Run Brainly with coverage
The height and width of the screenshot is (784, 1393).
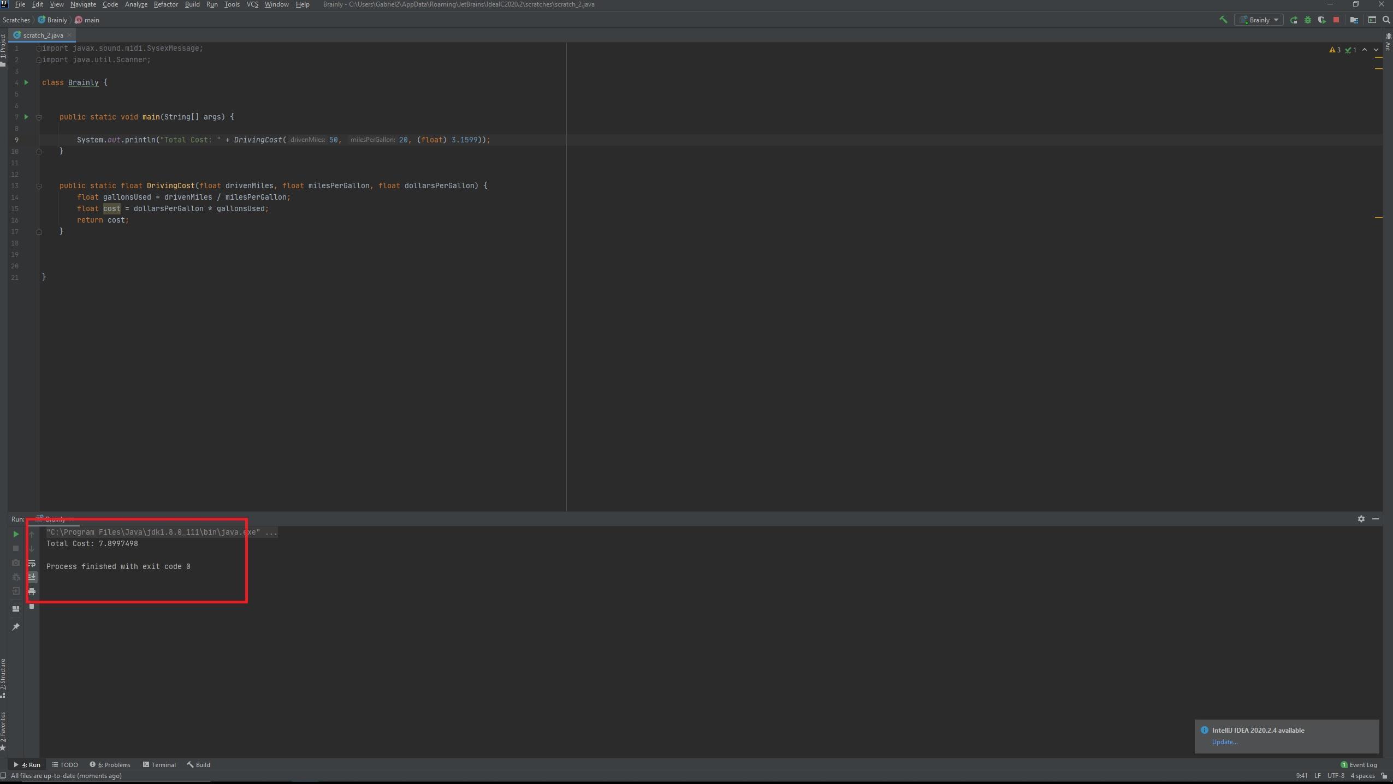1321,20
